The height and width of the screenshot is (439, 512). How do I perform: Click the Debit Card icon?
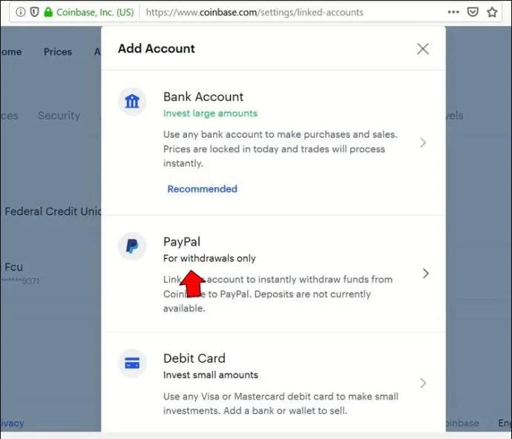click(x=132, y=363)
